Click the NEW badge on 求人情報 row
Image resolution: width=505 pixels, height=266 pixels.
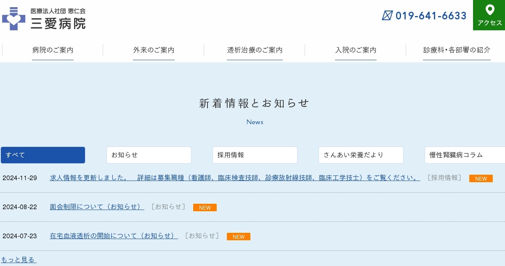[x=481, y=178]
